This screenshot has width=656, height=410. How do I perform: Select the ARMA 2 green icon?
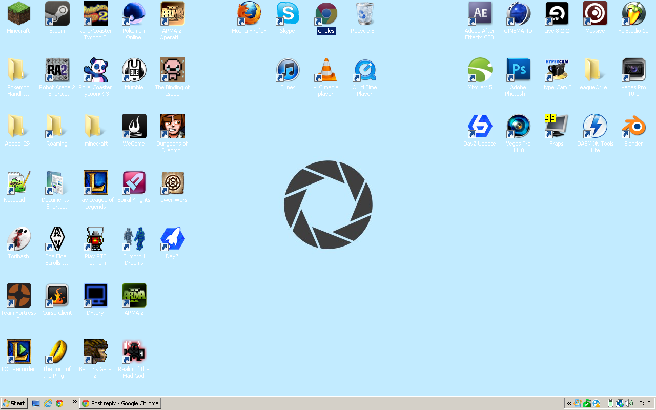134,296
